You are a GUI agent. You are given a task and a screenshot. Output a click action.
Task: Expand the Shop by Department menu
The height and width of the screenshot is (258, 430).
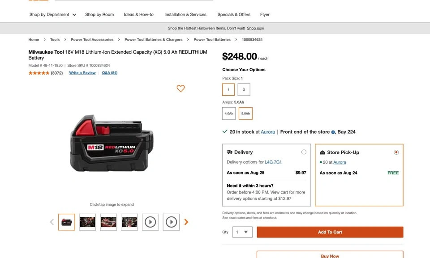pos(53,14)
